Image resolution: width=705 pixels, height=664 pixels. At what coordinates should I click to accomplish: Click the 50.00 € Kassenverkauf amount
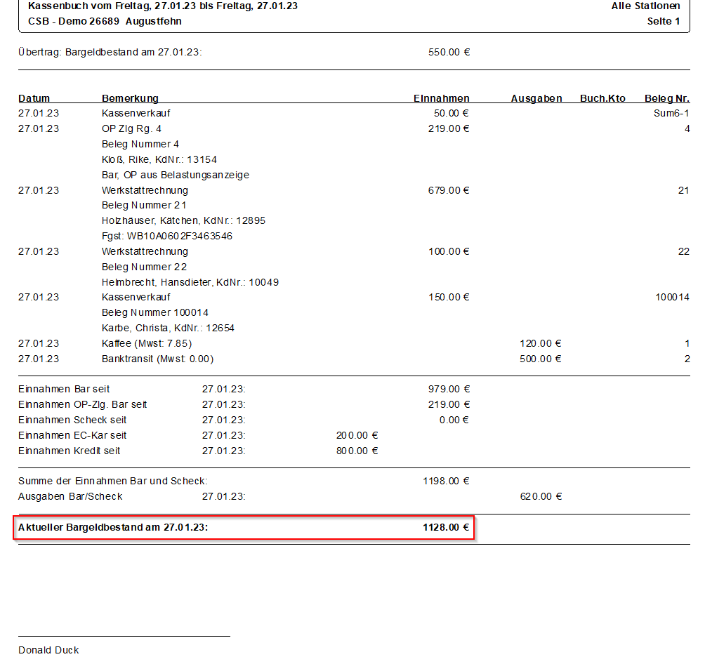click(x=452, y=113)
